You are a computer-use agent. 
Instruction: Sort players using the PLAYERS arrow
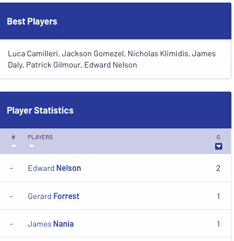pos(32,146)
